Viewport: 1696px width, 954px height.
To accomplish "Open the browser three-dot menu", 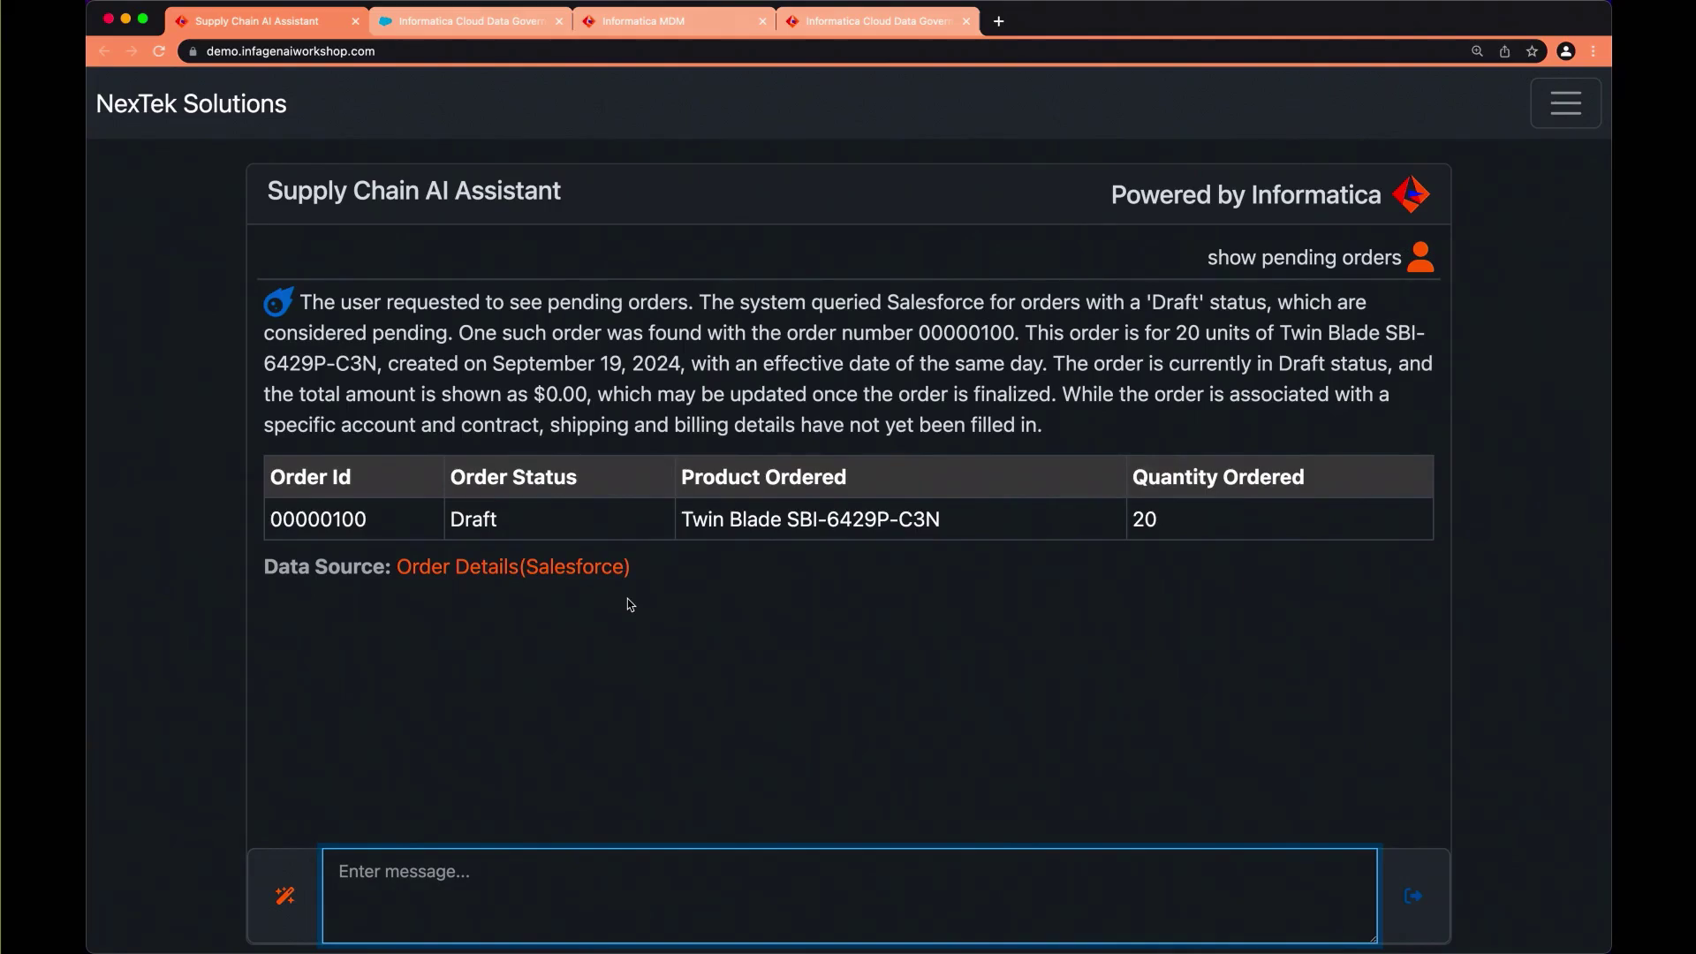I will (x=1594, y=51).
